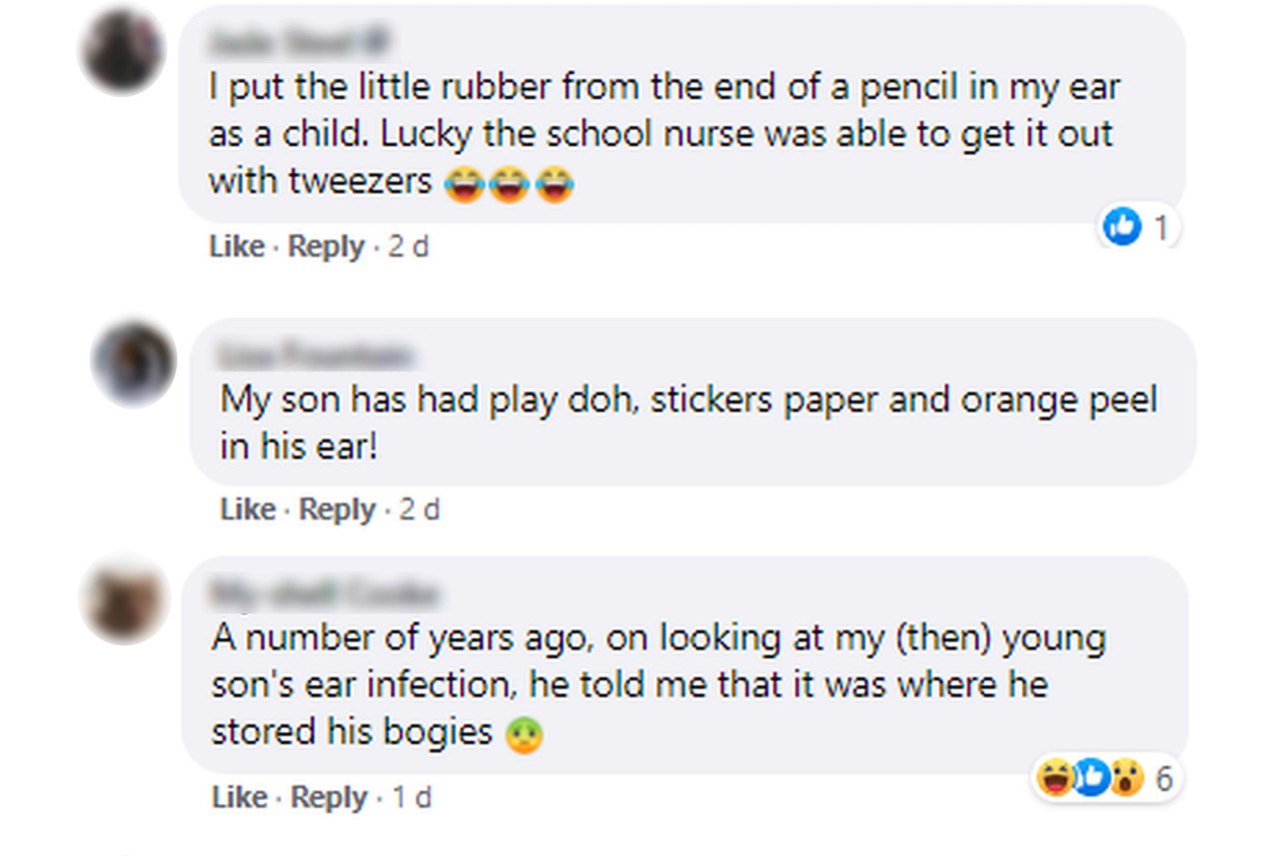Reply to the play doh comment
This screenshot has width=1285, height=856.
pyautogui.click(x=337, y=509)
